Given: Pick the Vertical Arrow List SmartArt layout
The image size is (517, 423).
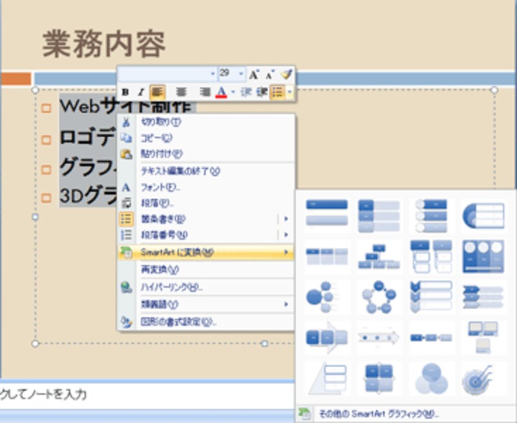Looking at the screenshot, I should [483, 297].
